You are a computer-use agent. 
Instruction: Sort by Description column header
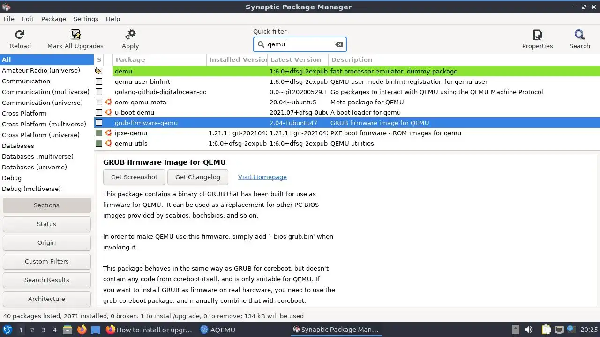click(x=464, y=59)
